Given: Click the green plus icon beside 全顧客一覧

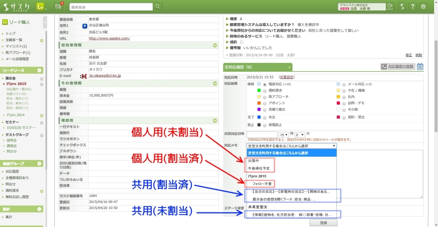Looking at the screenshot, I should tap(42, 40).
